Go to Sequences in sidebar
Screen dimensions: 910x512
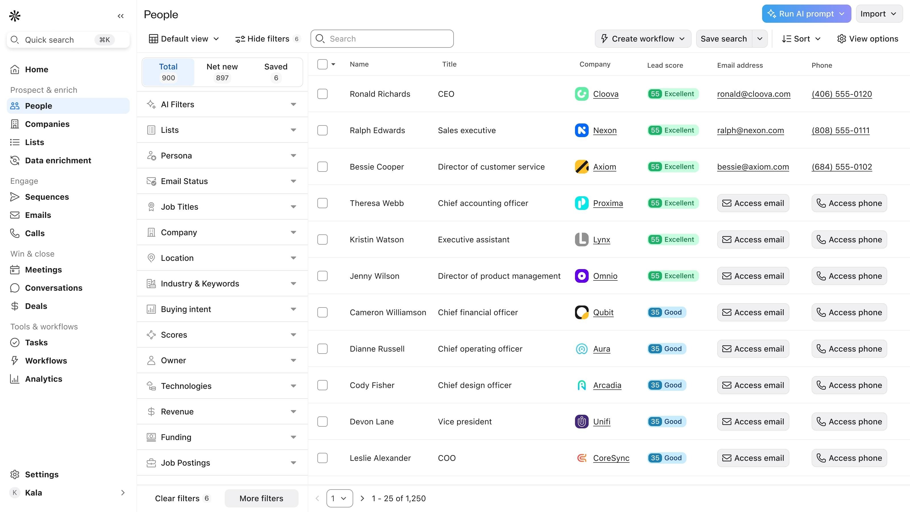point(47,197)
